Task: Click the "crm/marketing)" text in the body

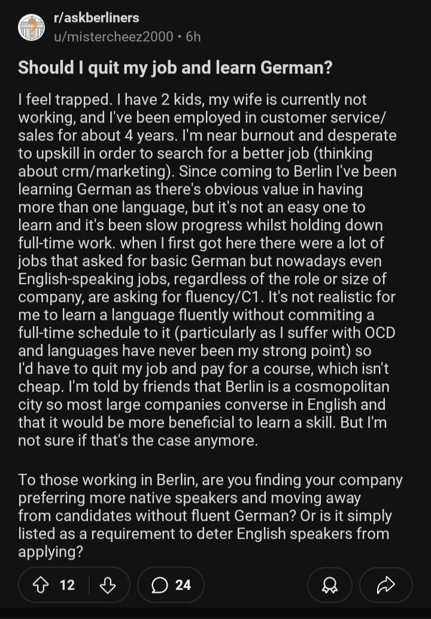Action: pos(118,172)
